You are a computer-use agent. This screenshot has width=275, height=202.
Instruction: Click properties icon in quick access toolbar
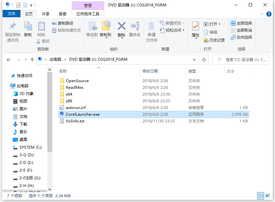tap(18, 5)
